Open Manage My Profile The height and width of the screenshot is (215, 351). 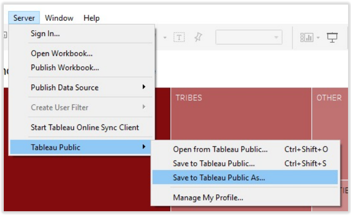pos(245,197)
